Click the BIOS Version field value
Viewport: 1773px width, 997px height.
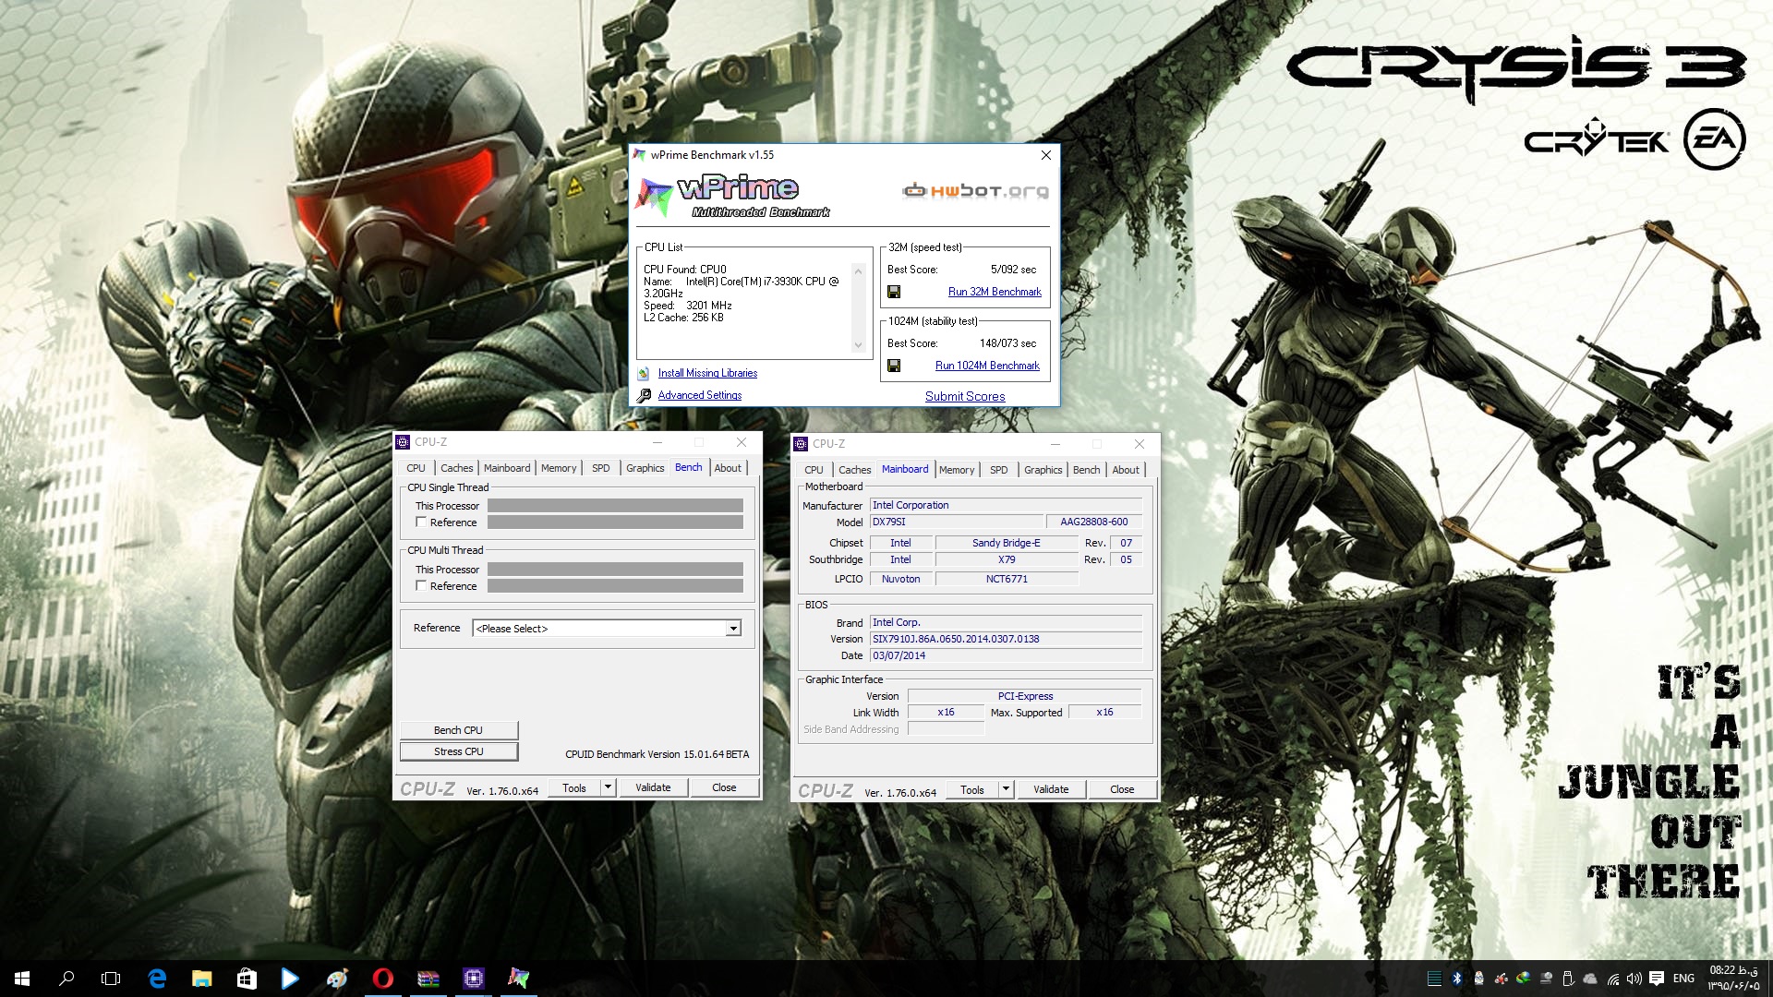pos(1006,639)
